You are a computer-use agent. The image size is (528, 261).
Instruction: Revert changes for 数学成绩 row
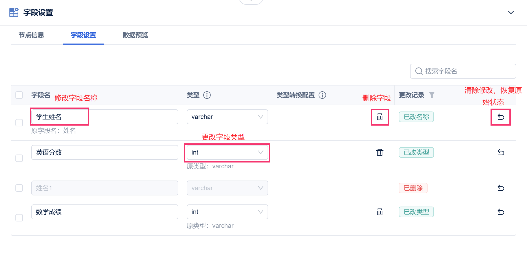(501, 212)
